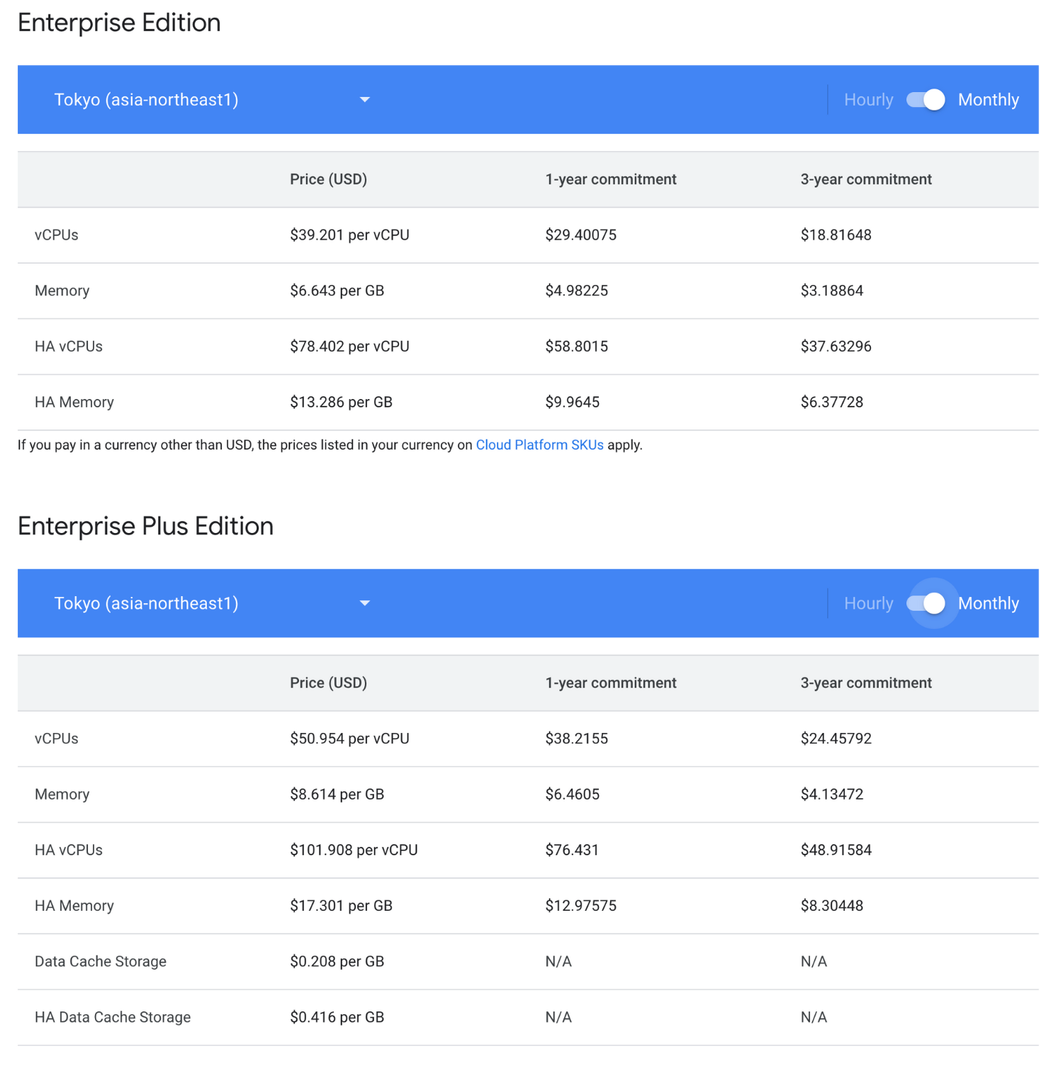1063x1076 pixels.
Task: Select Tokyo (asia-northeast1) in the upper table header
Action: [x=145, y=100]
